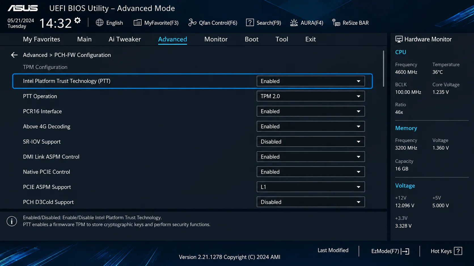
Task: Select Above 4G Decoding row label
Action: 46,126
